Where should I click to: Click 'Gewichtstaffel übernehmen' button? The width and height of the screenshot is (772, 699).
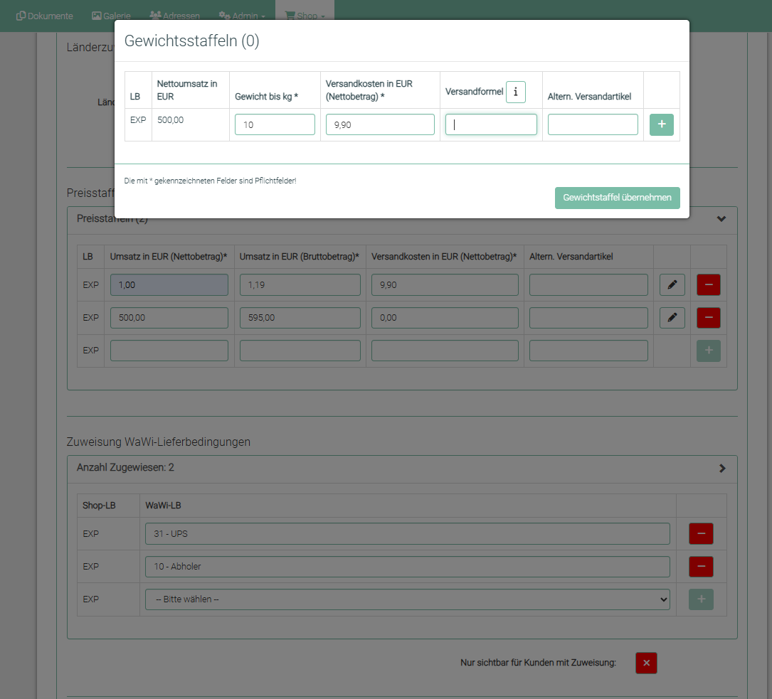pos(617,198)
